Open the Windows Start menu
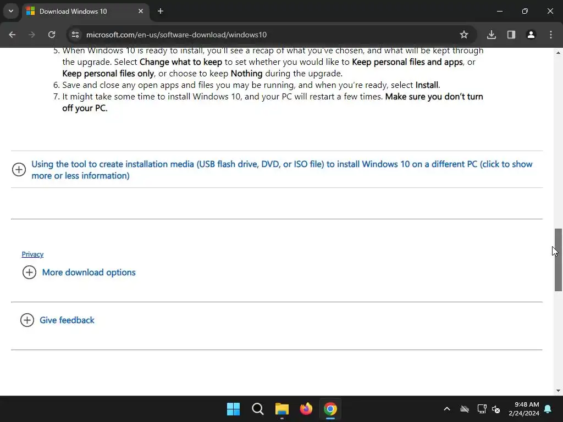Image resolution: width=563 pixels, height=422 pixels. 233,409
